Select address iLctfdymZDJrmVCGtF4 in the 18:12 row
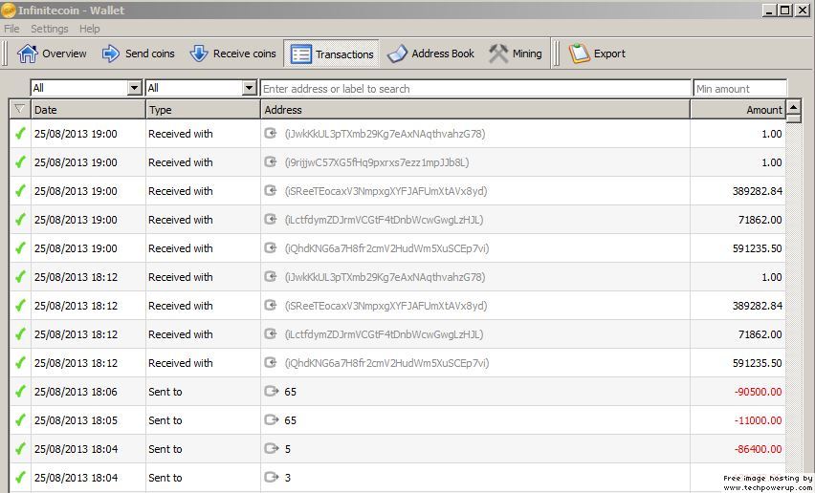Viewport: 815px width, 493px height. pyautogui.click(x=385, y=334)
